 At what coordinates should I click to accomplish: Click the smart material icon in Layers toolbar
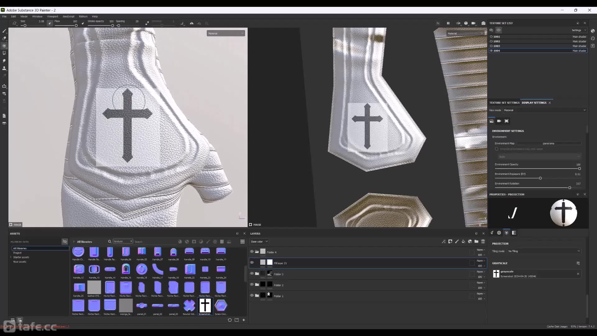tap(470, 241)
